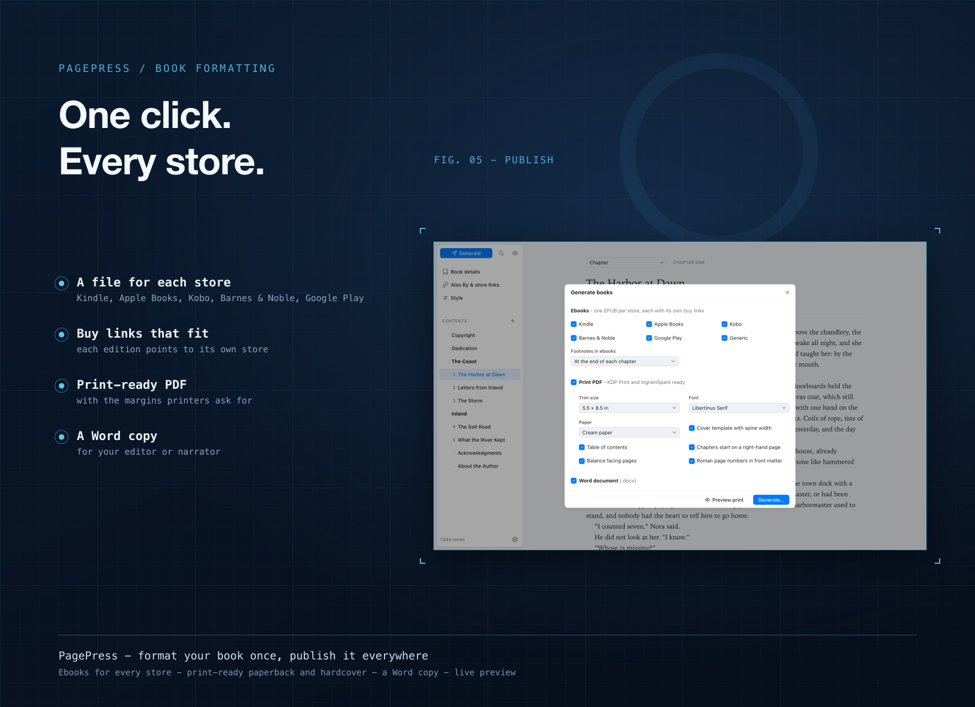
Task: Toggle the Barnes & Noble checkbox
Action: coord(573,338)
